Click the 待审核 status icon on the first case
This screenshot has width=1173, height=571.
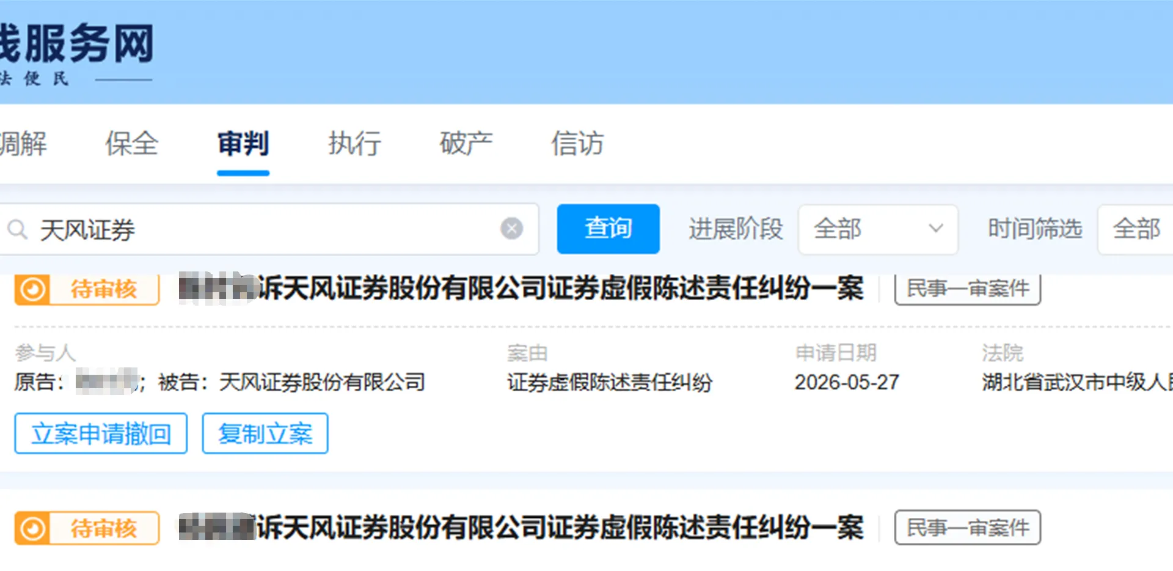click(x=32, y=289)
